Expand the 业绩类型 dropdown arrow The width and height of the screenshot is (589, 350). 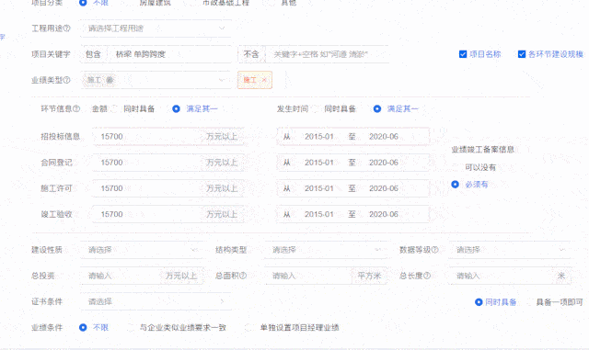(x=222, y=80)
